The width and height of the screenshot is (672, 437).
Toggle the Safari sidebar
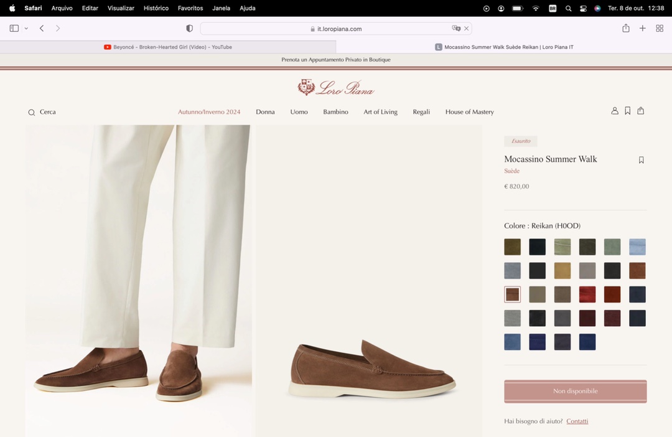pos(14,29)
